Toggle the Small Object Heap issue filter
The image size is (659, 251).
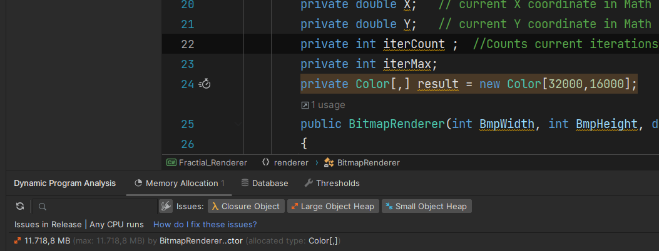(x=427, y=206)
